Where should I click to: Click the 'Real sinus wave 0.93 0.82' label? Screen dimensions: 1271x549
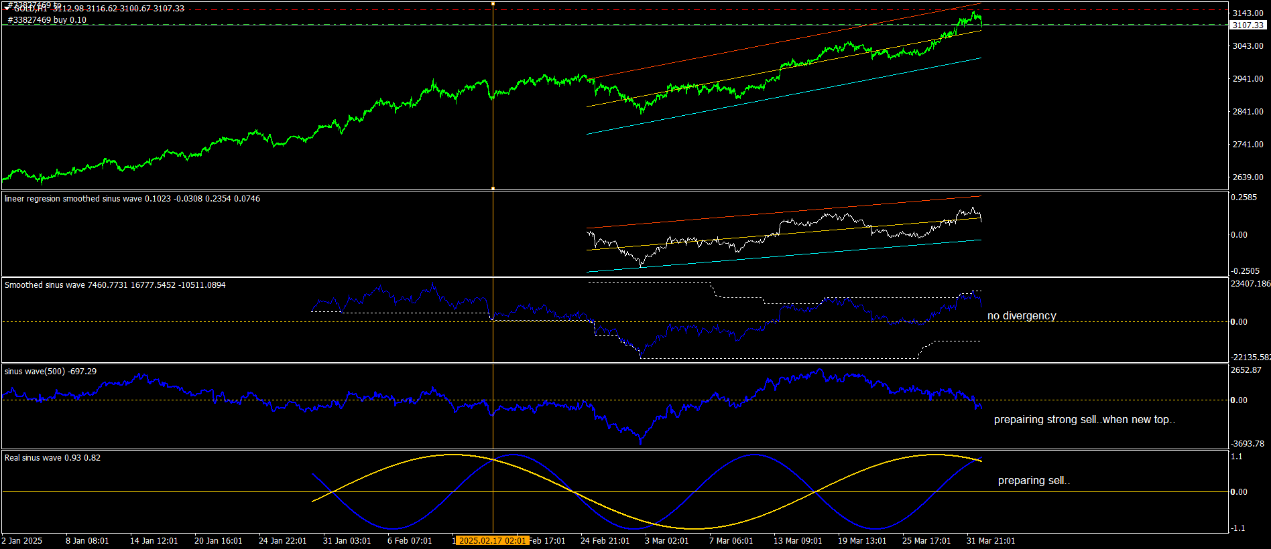tap(52, 458)
